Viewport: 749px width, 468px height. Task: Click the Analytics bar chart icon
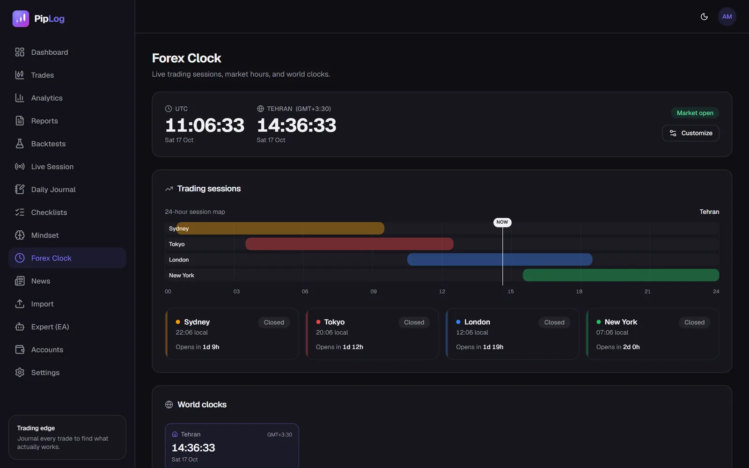(20, 98)
